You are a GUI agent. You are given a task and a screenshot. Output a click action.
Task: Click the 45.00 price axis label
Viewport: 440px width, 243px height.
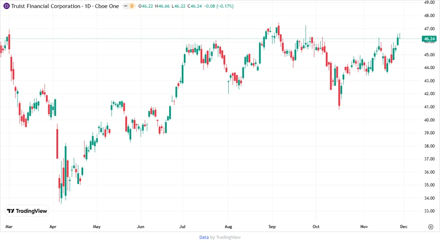(429, 55)
